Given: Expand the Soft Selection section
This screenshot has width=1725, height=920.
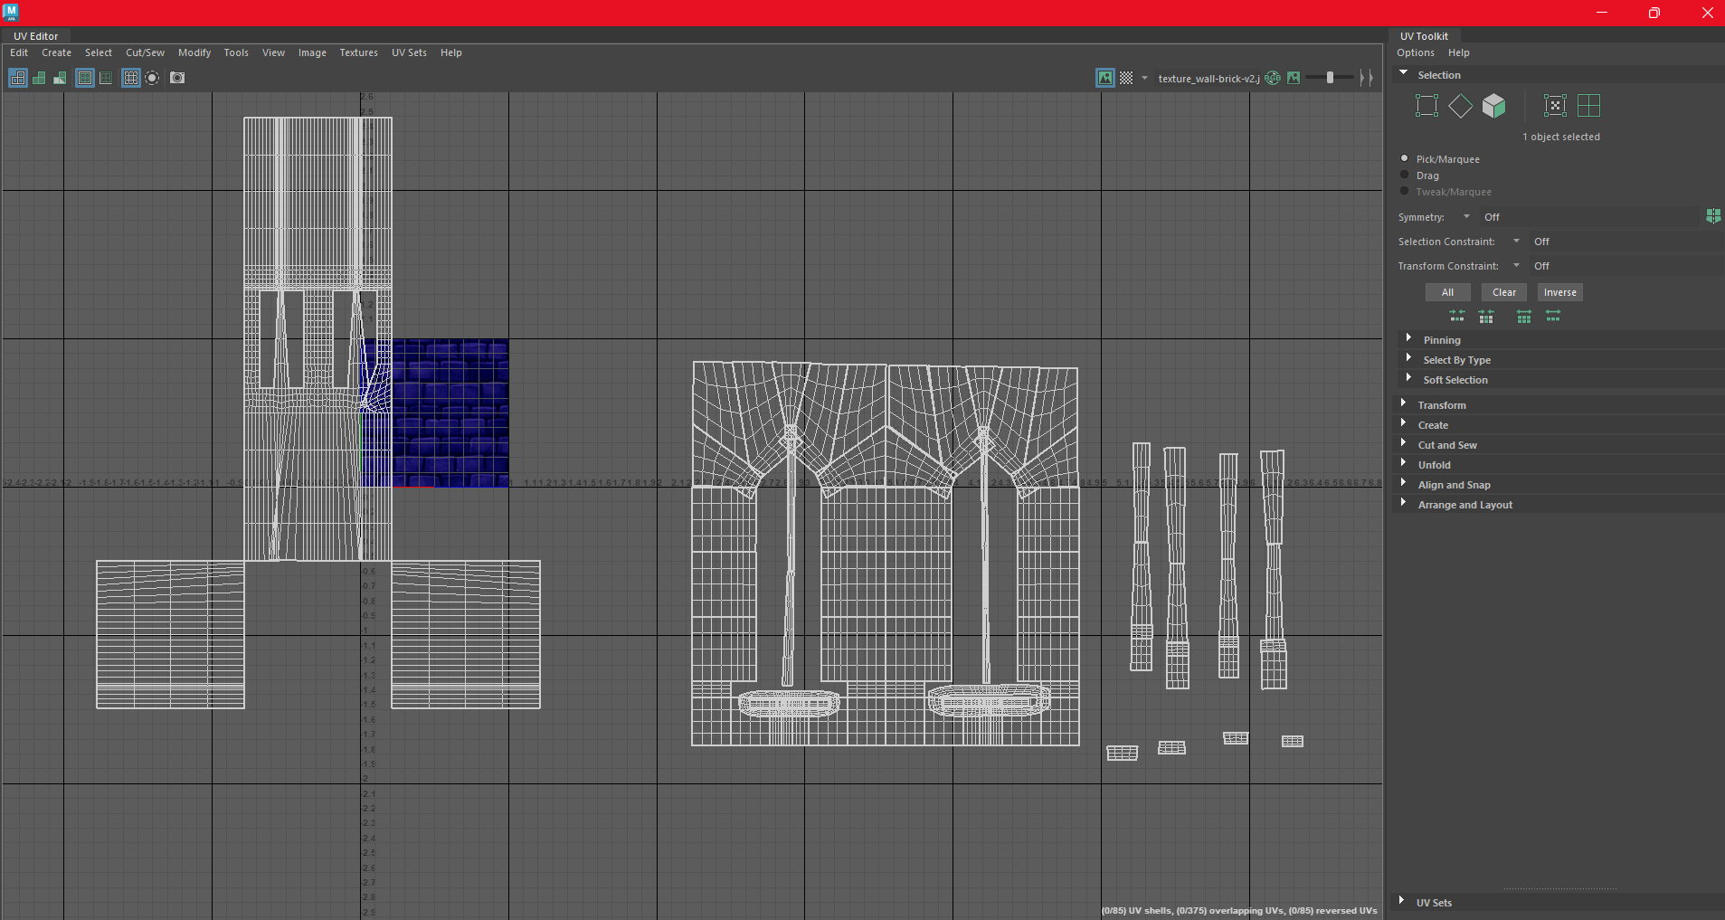Looking at the screenshot, I should [1560, 380].
